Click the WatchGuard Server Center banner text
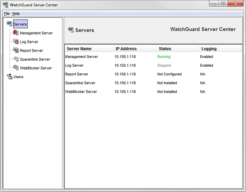 [x=203, y=29]
